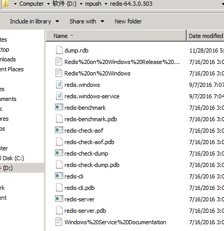224x231 pixels.
Task: Open the Share with dropdown
Action: 87,21
